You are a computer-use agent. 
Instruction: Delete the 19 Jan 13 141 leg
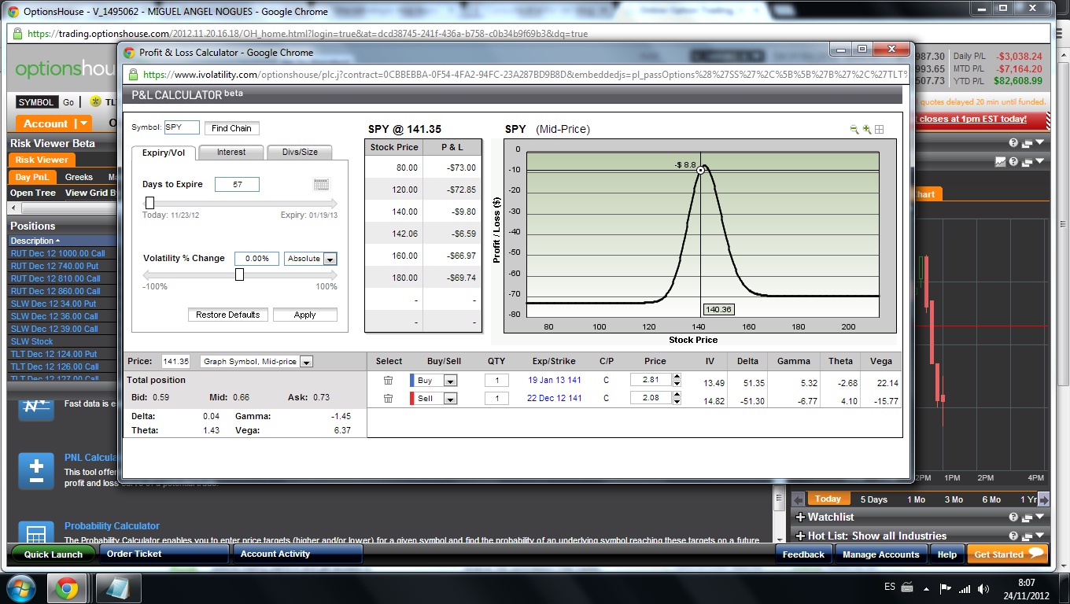388,381
